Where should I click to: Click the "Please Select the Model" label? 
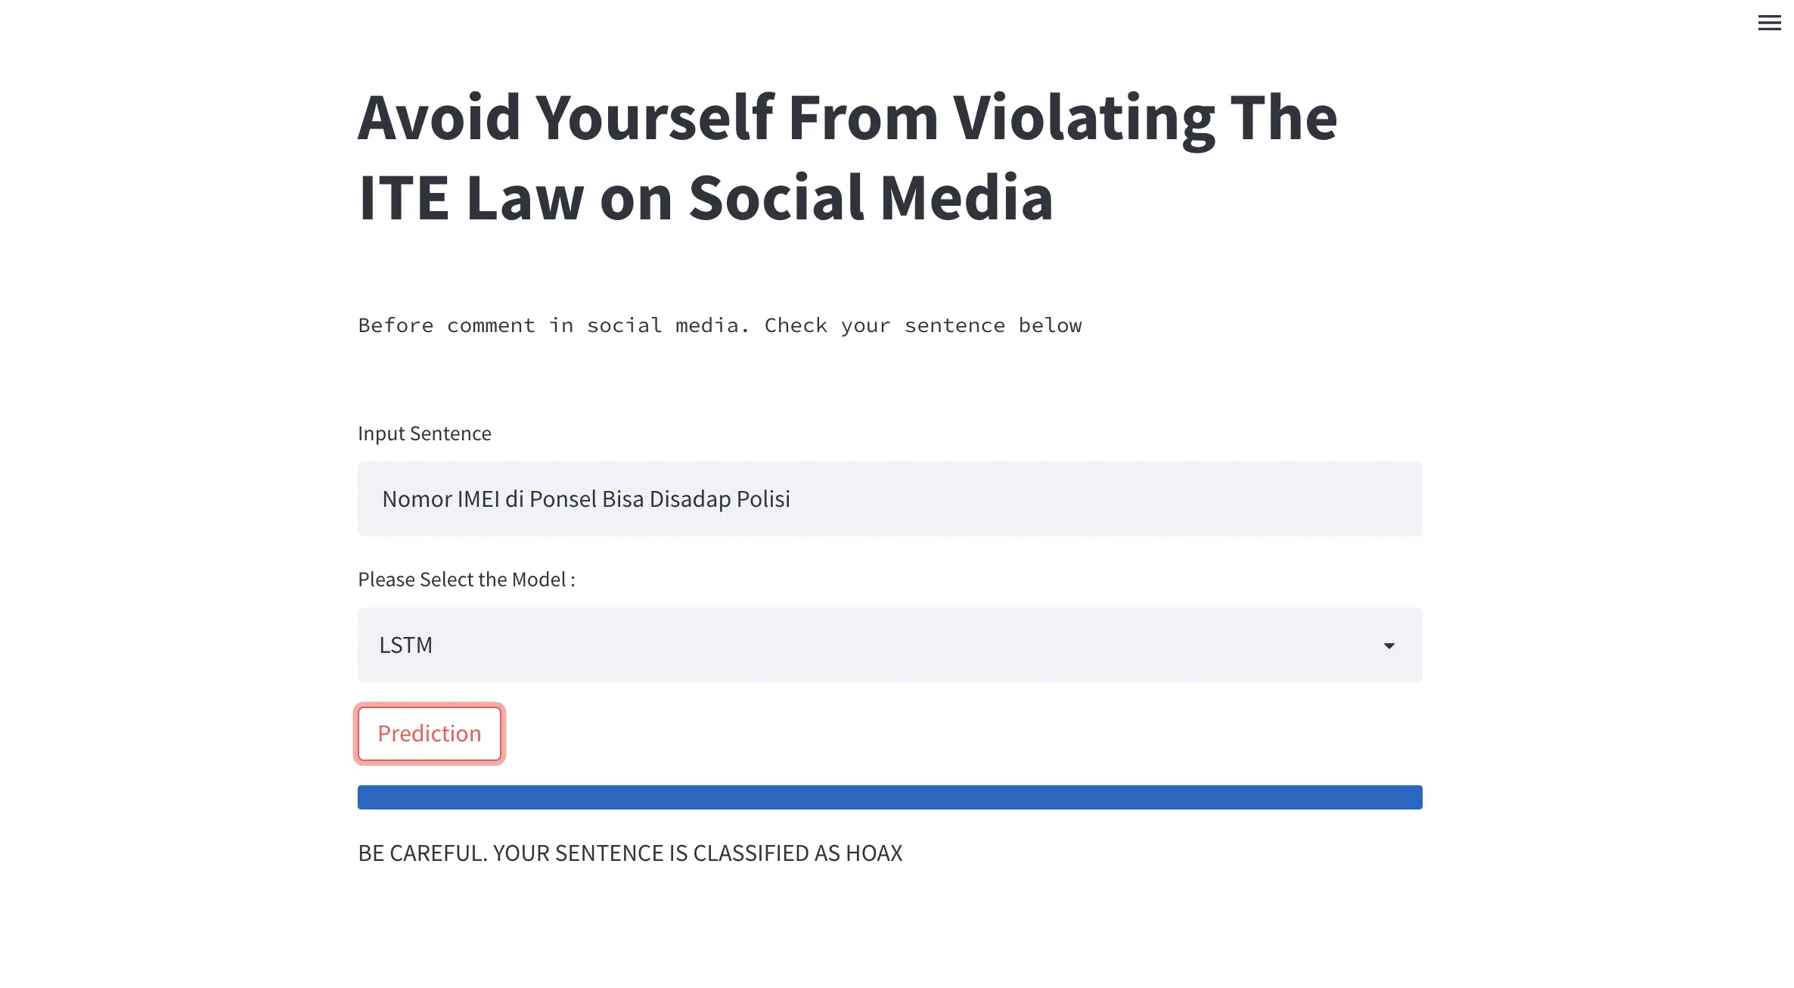click(x=466, y=579)
